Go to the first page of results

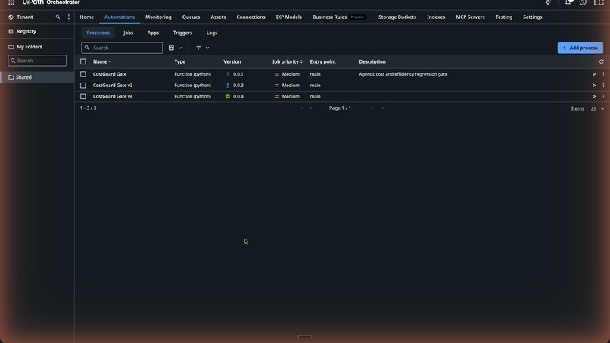[301, 108]
